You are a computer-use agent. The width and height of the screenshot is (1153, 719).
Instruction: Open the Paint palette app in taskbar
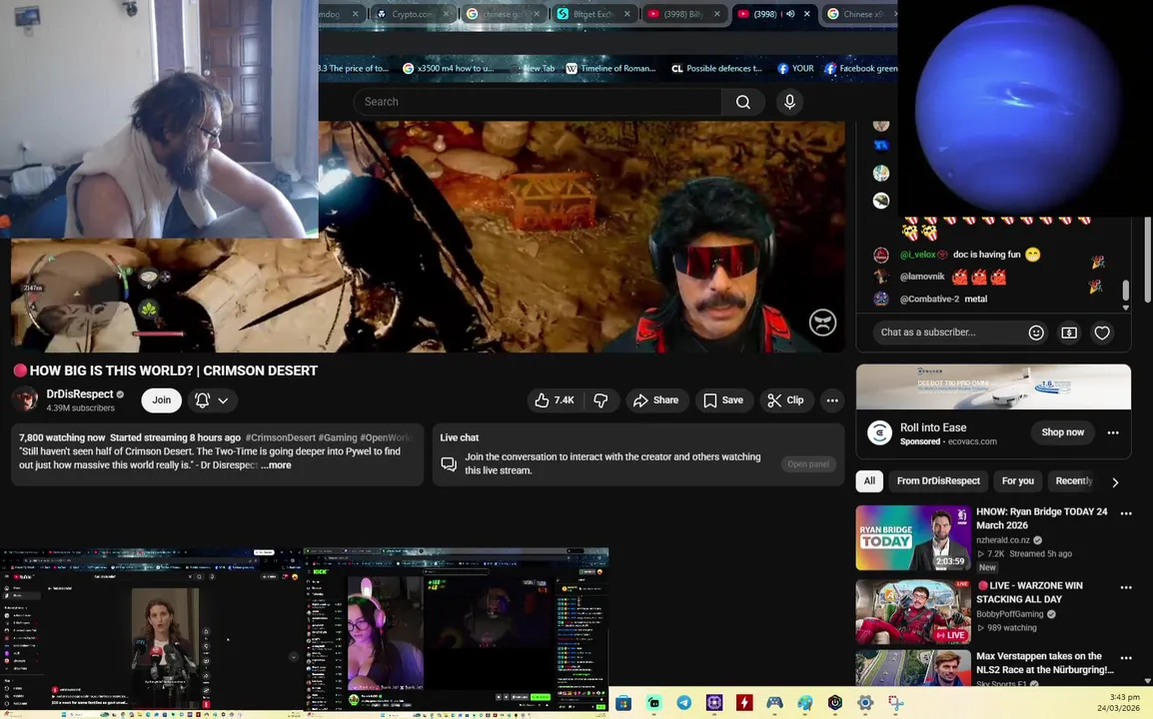[804, 703]
